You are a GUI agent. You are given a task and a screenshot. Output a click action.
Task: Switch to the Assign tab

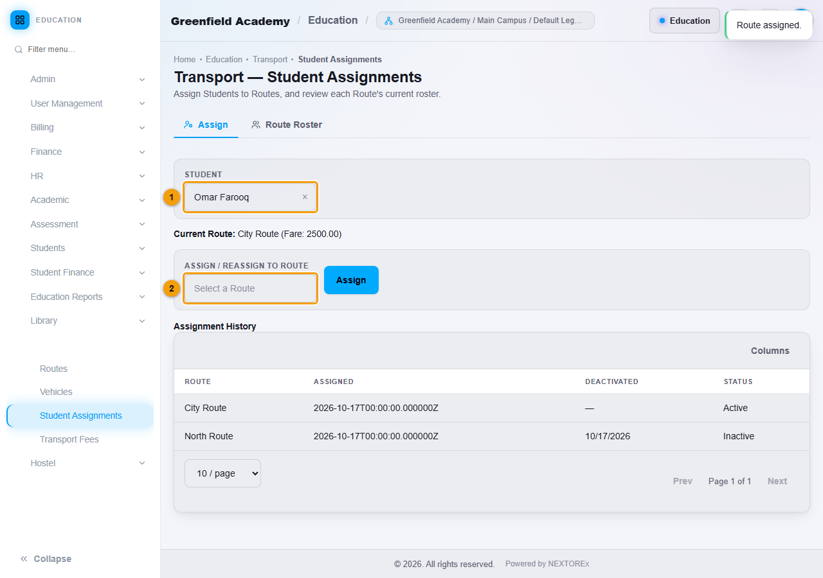point(206,125)
